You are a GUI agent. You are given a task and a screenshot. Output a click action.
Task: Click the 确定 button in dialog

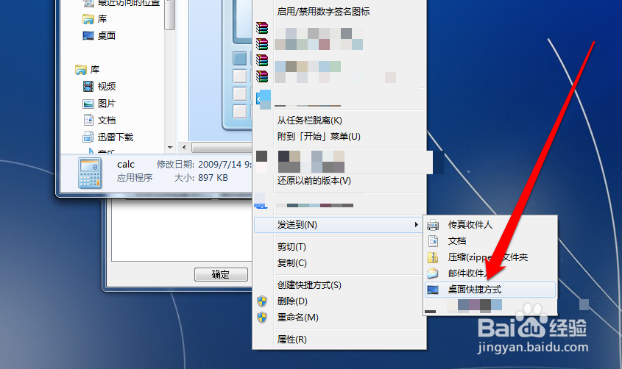[221, 274]
